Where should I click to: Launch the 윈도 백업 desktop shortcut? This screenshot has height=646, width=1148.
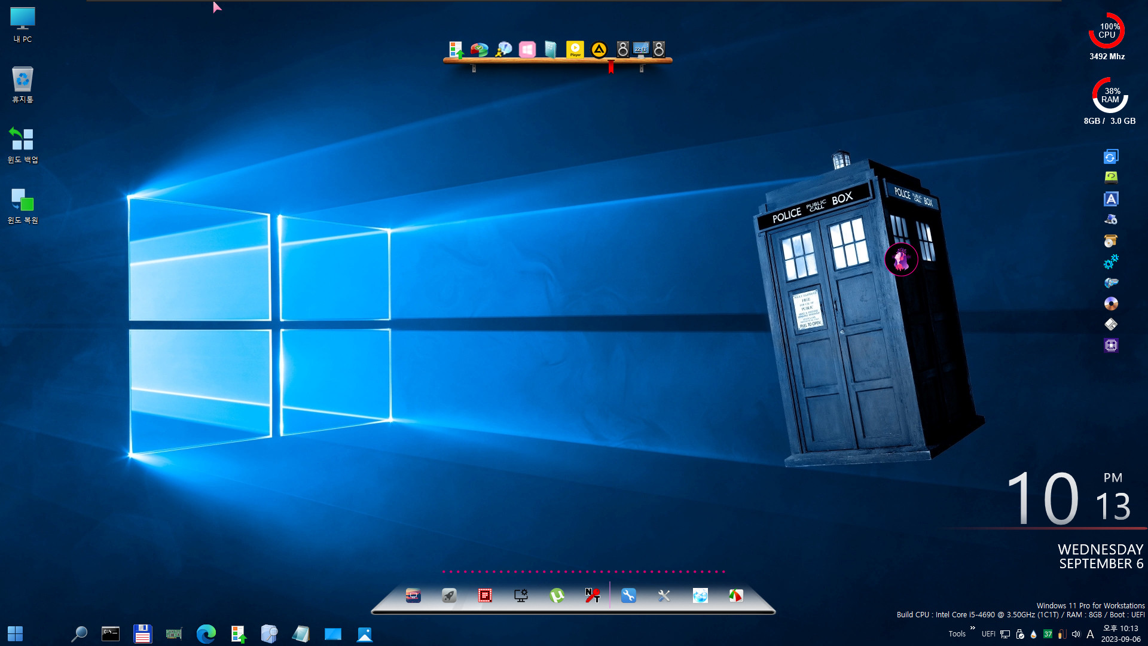point(23,145)
